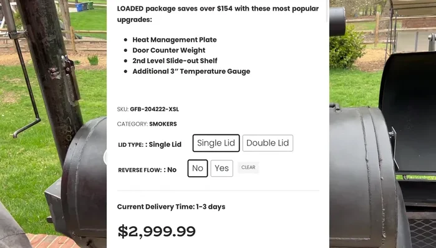Screen dimensions: 436x248
Task: Click the SKU GFB-204222-XSL text
Action: click(154, 109)
